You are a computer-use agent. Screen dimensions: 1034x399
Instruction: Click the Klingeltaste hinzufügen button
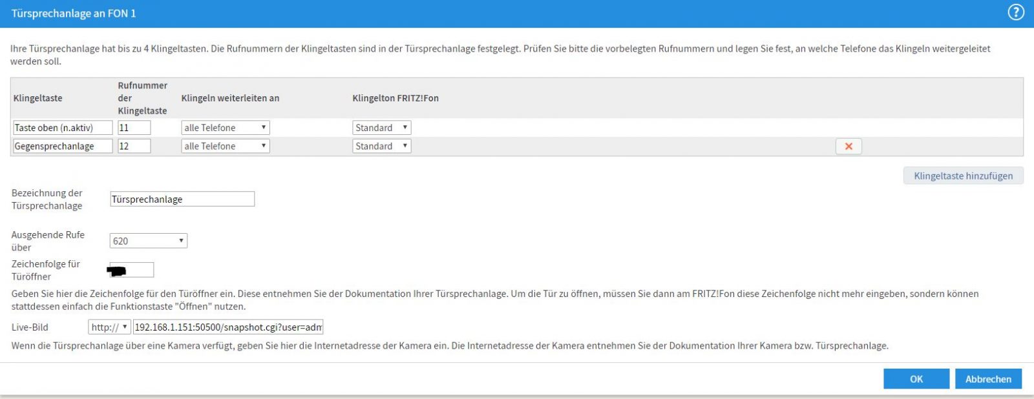click(963, 176)
